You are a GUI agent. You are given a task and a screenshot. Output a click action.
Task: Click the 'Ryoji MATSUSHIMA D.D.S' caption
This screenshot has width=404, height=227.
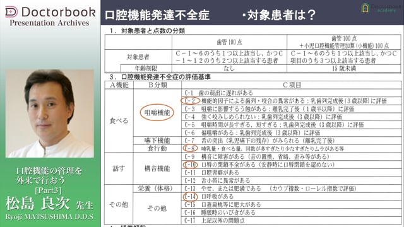49,217
